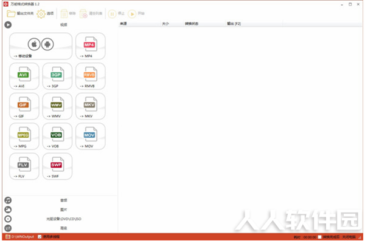Screen dimensions: 365x241
Task: Expand the audio (音频) section
Action: 60,200
